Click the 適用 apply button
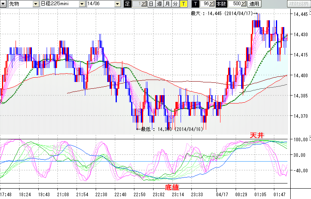 tap(254, 4)
